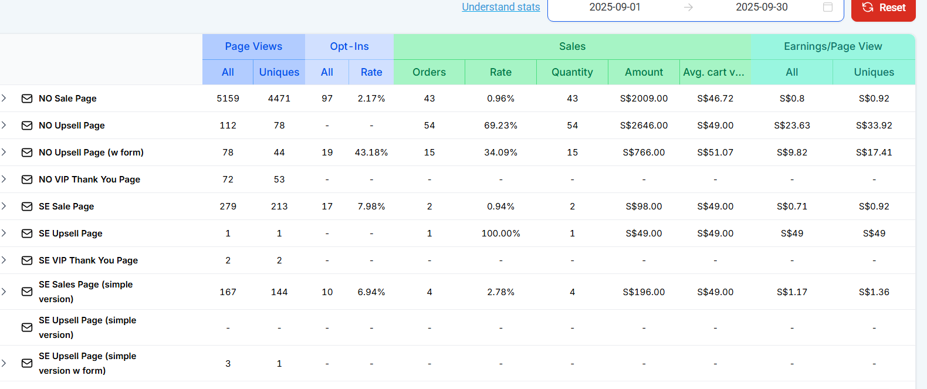The image size is (927, 389).
Task: Click the start date 2025-09-01 field
Action: click(x=615, y=7)
